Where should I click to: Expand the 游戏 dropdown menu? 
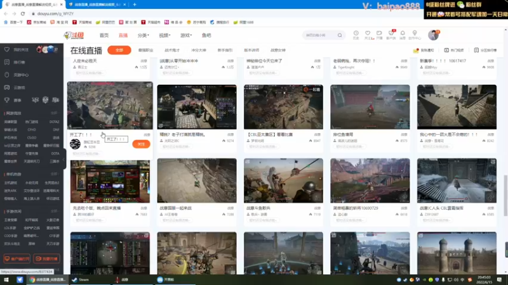click(x=186, y=35)
